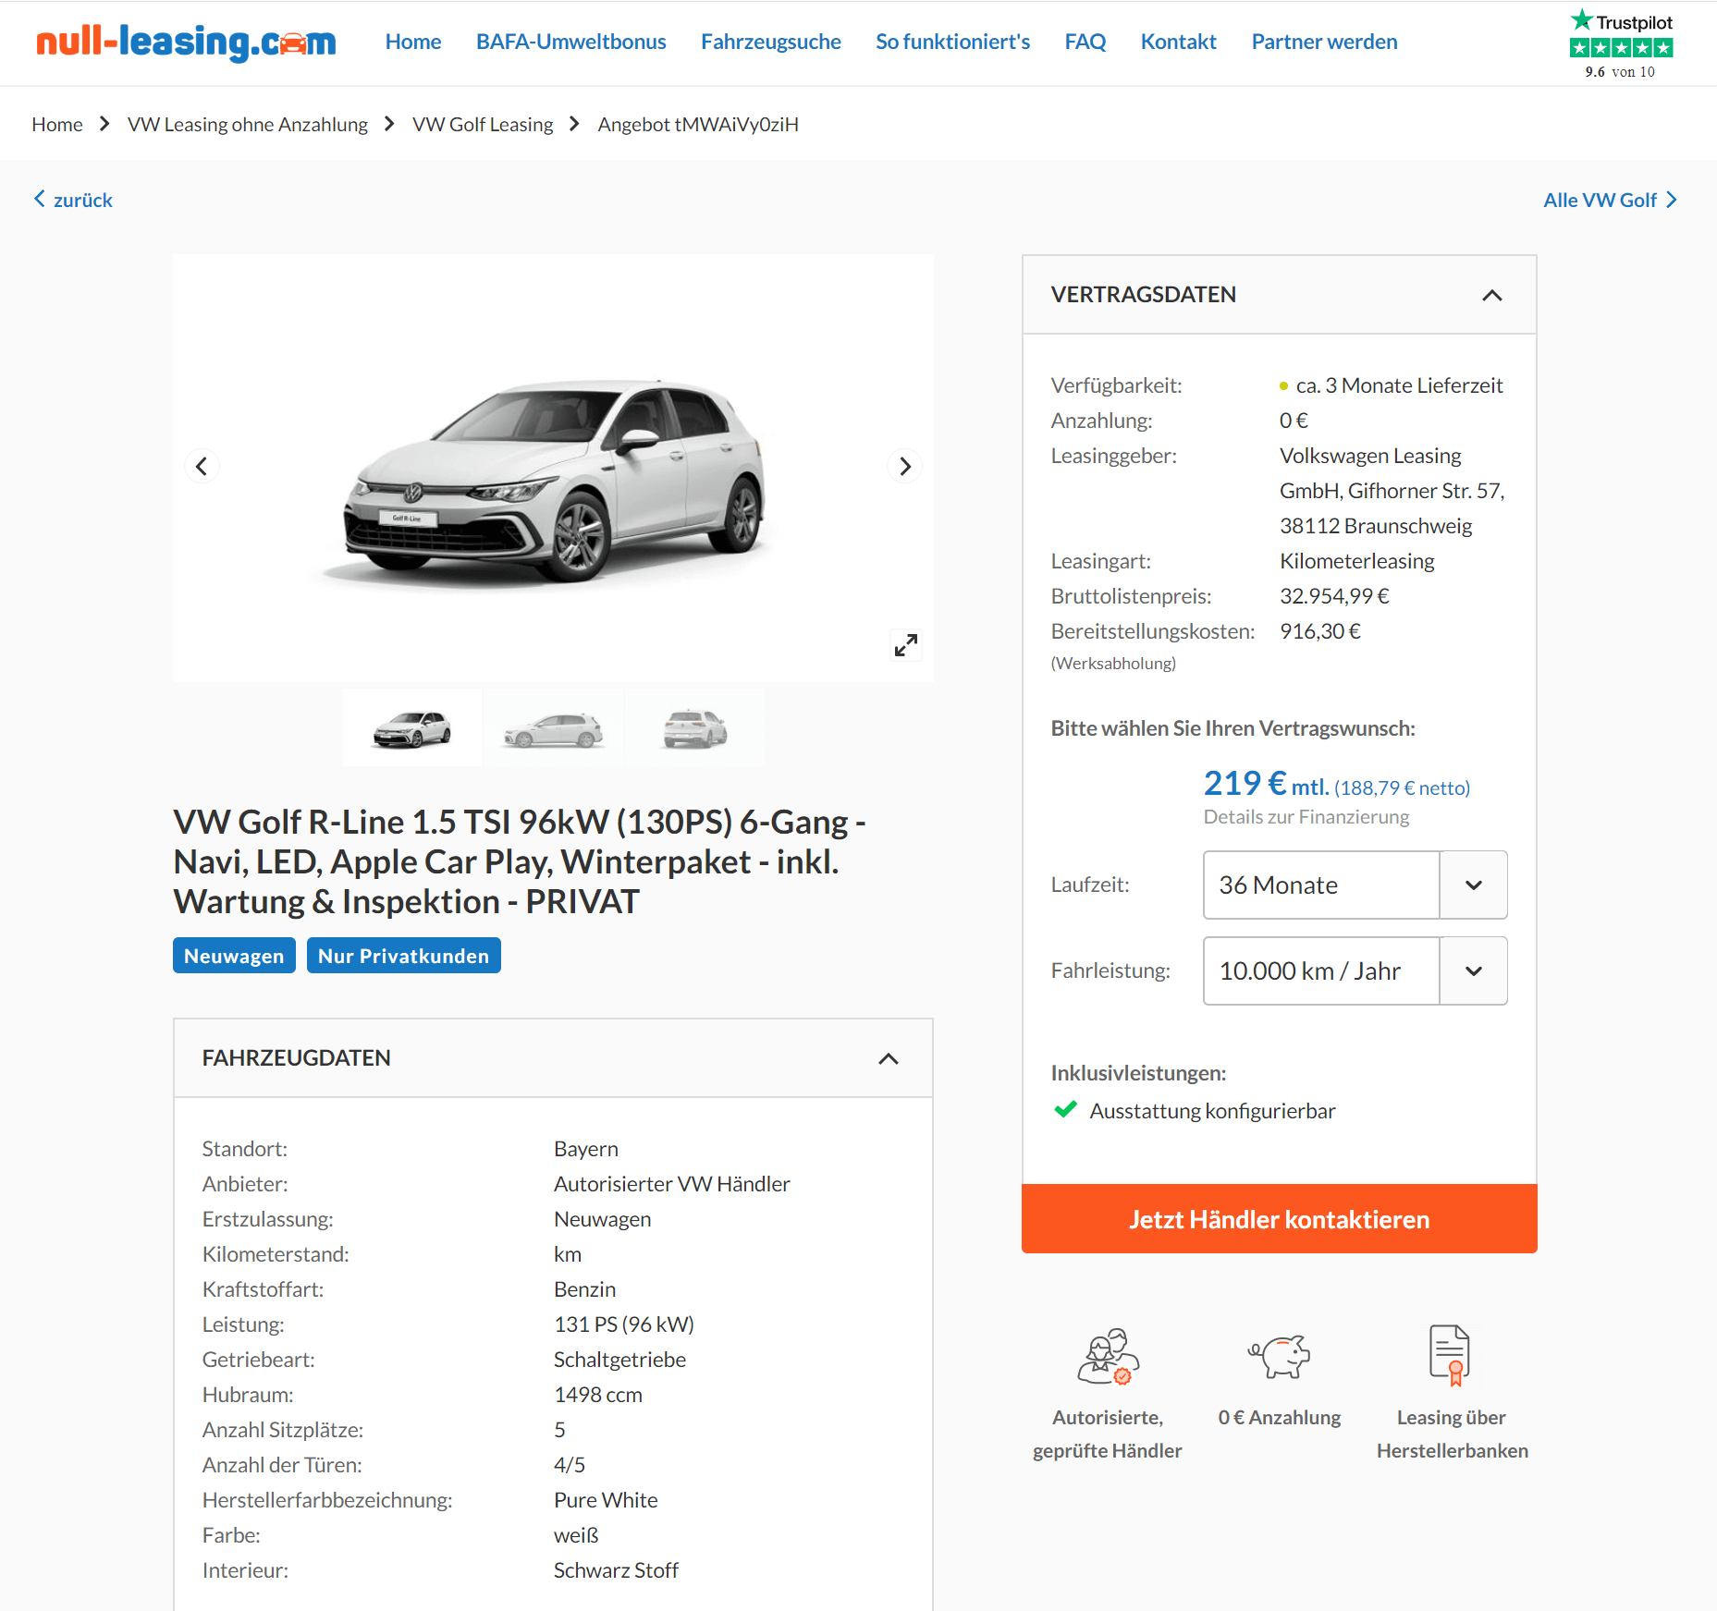This screenshot has width=1717, height=1611.
Task: Collapse the Vertragsdaten panel
Action: [x=1491, y=295]
